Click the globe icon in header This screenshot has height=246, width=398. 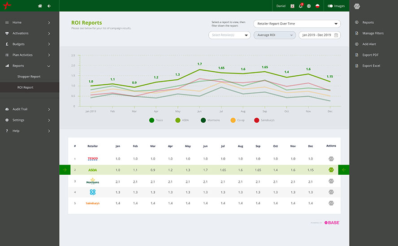(x=309, y=6)
